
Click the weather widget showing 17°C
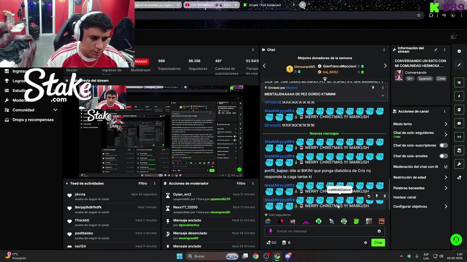pyautogui.click(x=15, y=256)
